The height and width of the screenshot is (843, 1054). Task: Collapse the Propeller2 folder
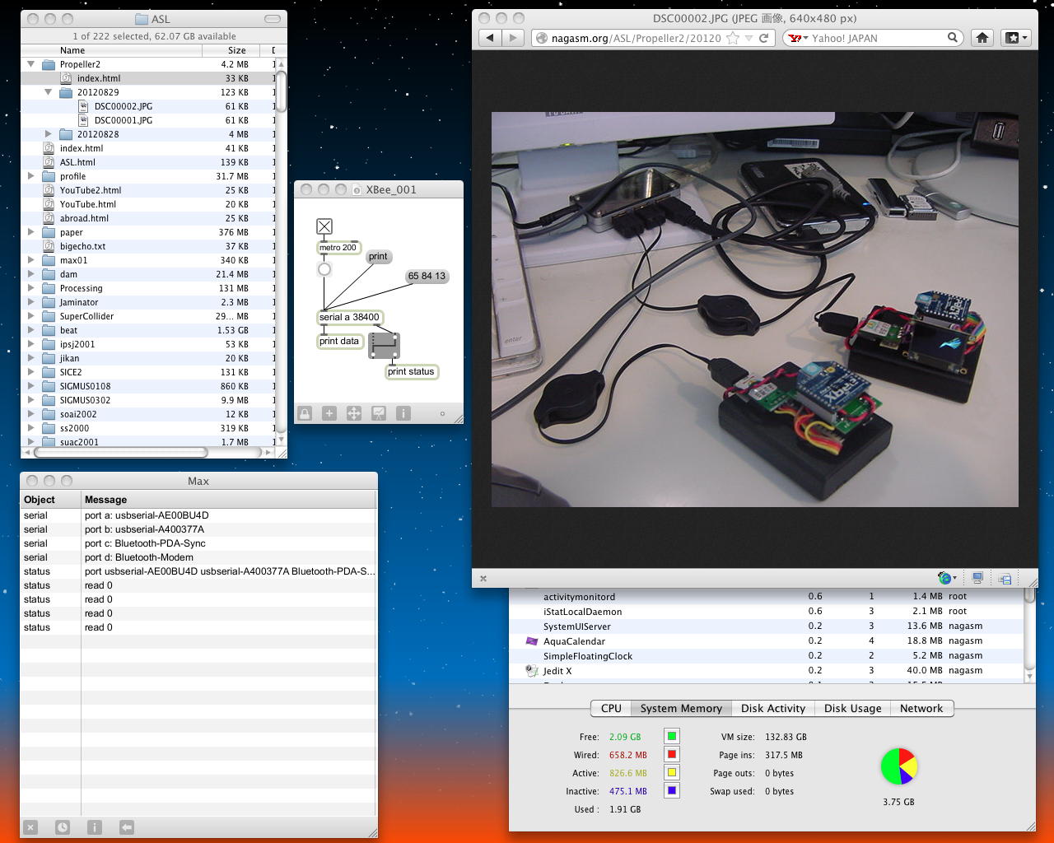click(x=31, y=64)
